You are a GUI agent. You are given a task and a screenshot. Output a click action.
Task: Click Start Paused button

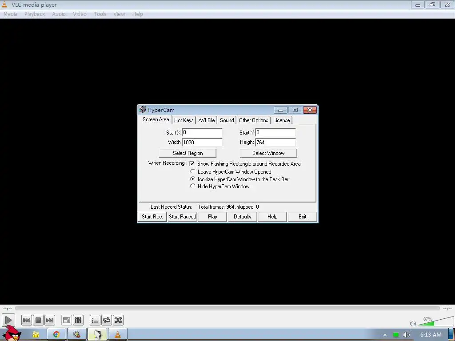click(183, 217)
